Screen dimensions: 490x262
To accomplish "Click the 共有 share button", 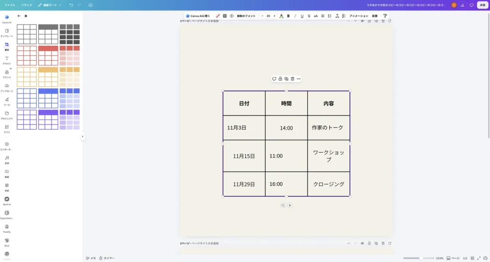I will [x=482, y=5].
